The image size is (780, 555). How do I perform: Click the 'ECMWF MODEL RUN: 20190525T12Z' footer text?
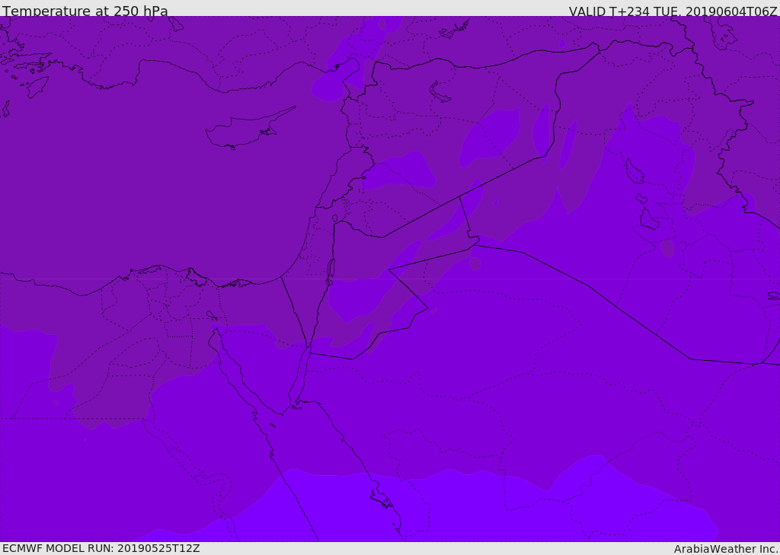(101, 548)
